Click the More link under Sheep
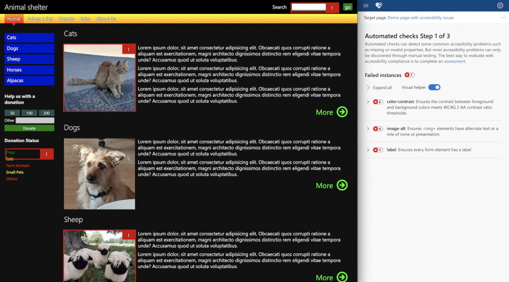The width and height of the screenshot is (509, 282). click(324, 278)
